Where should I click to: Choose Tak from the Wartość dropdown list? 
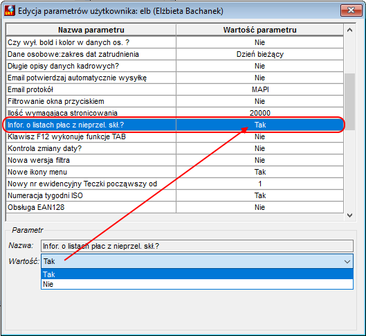(x=197, y=274)
